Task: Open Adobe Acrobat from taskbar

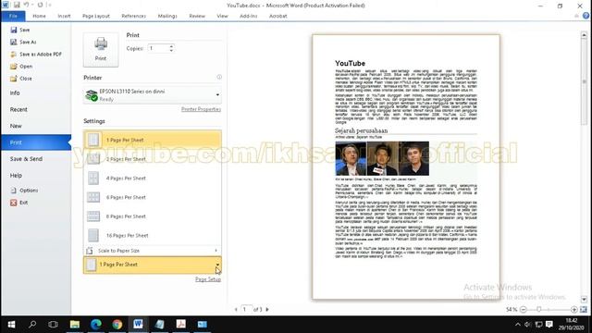Action: [181, 325]
